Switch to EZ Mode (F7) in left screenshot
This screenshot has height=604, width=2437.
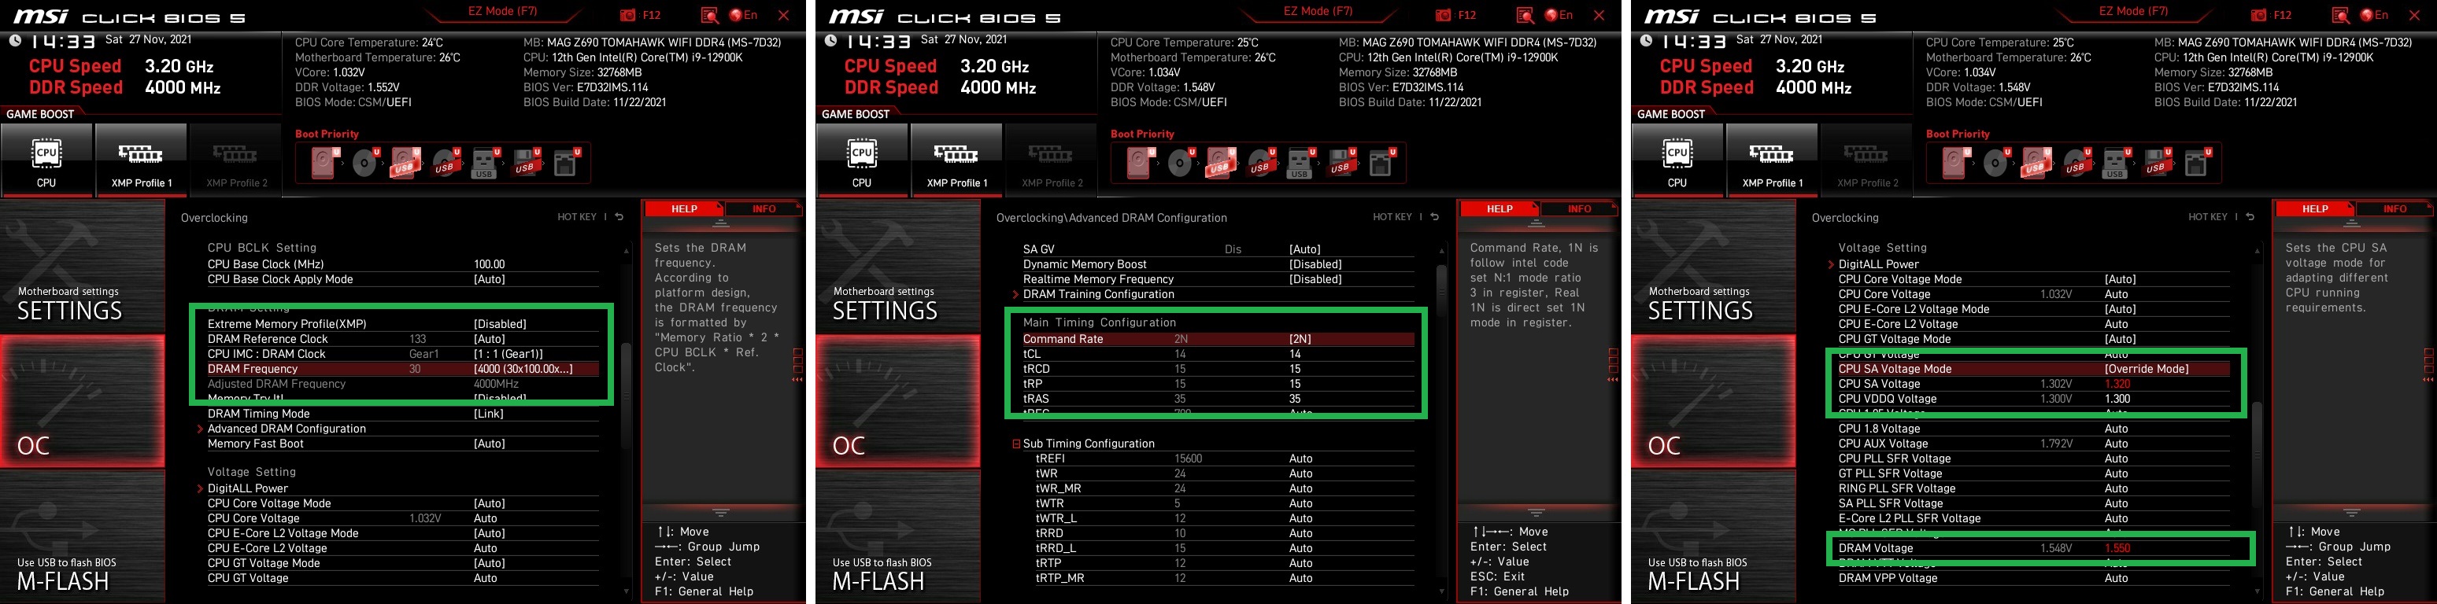coord(502,11)
